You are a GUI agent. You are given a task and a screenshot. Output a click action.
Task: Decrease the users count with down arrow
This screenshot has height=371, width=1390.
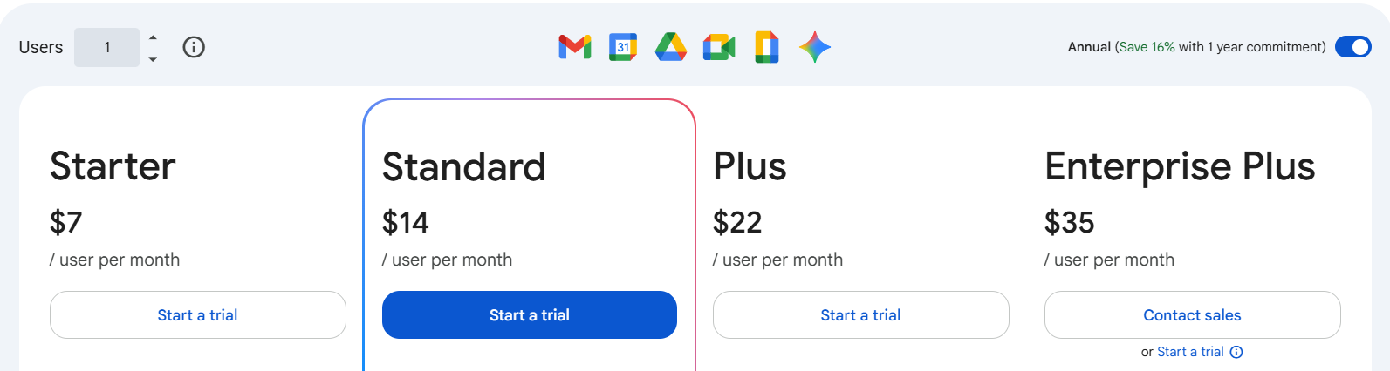(153, 58)
